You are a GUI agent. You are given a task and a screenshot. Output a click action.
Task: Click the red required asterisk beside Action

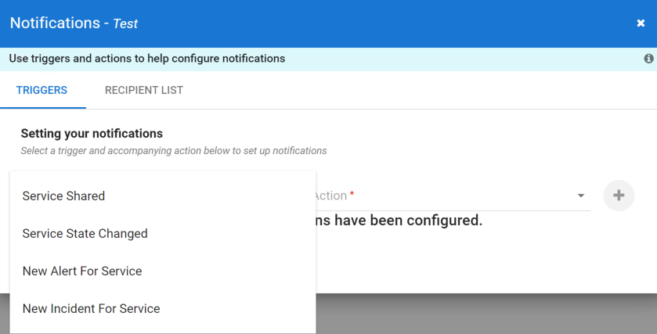pyautogui.click(x=352, y=194)
